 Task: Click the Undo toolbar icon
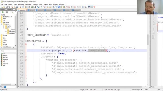pos(29,7)
